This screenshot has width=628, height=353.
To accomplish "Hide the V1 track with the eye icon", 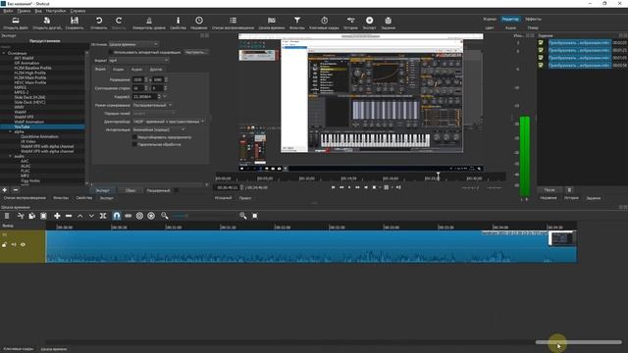I will point(23,244).
